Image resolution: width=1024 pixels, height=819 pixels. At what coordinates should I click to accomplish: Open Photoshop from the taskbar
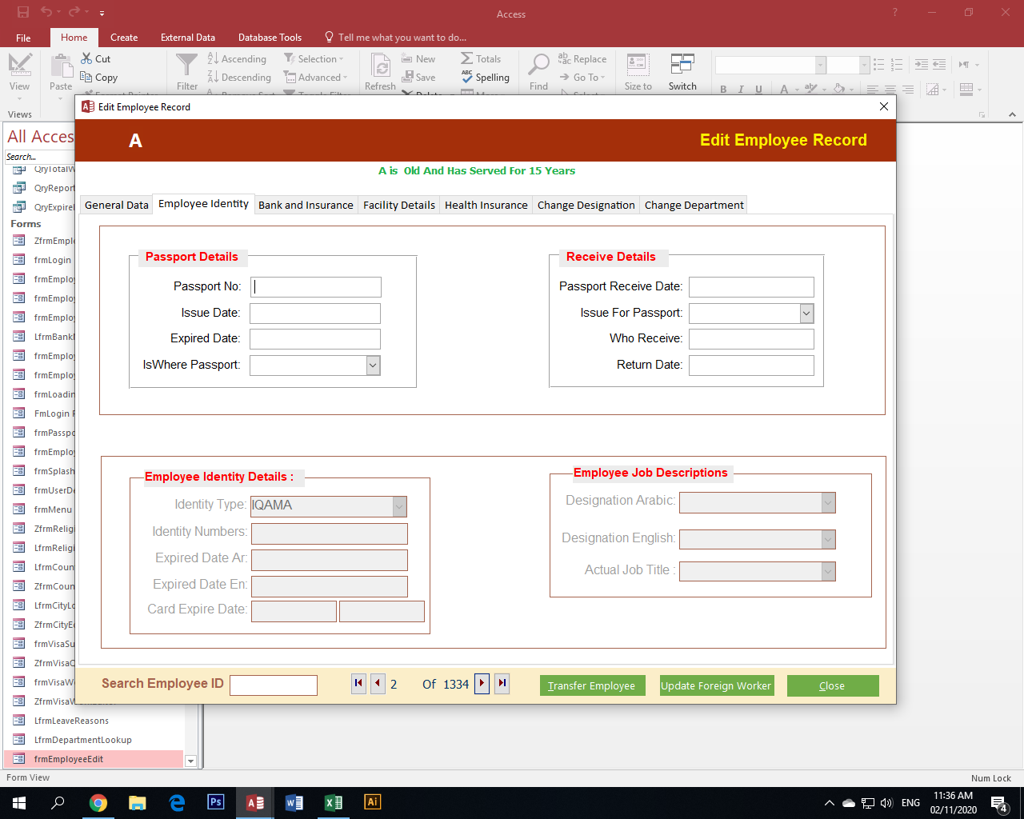pyautogui.click(x=215, y=803)
